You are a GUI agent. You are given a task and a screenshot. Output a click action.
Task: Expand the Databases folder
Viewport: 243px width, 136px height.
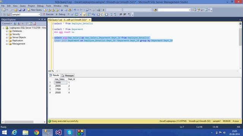click(x=7, y=31)
